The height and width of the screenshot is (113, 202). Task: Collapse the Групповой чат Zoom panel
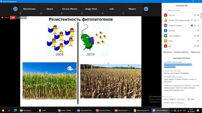(164, 58)
